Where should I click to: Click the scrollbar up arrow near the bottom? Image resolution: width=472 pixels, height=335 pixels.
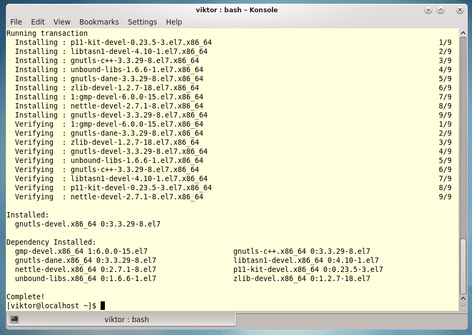tap(463, 298)
